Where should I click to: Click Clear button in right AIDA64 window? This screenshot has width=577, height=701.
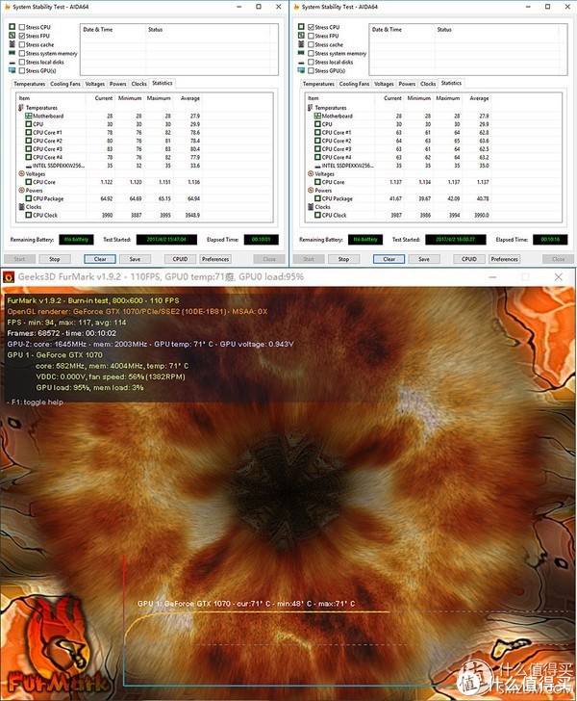[389, 259]
